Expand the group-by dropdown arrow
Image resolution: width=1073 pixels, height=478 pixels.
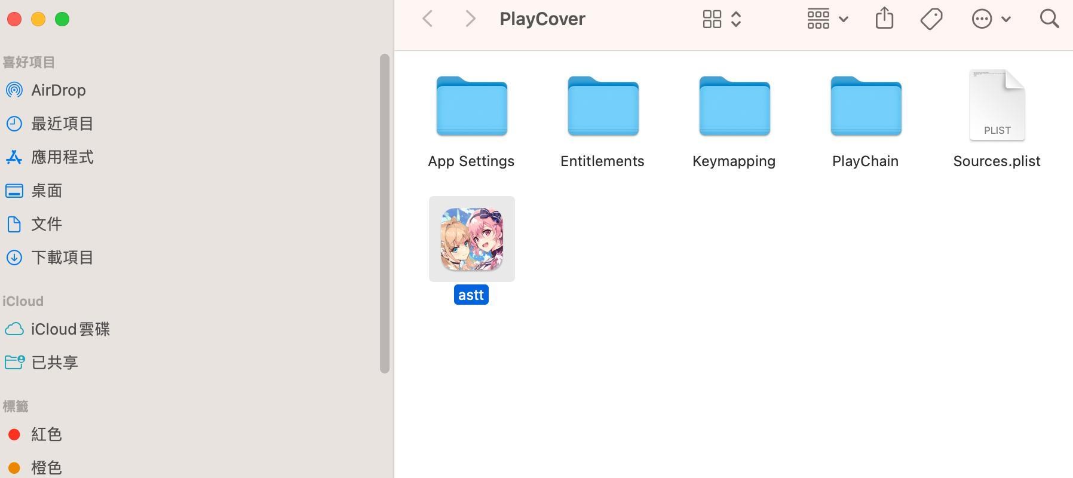click(844, 19)
